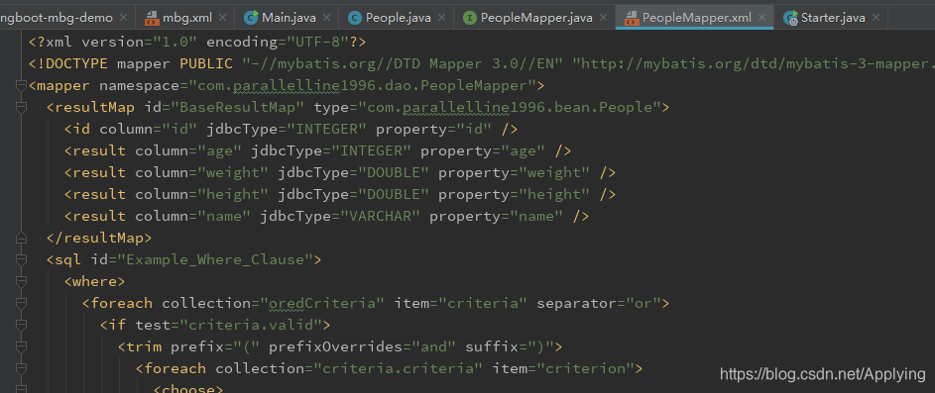Click the People.java class icon
935x393 pixels.
355,18
